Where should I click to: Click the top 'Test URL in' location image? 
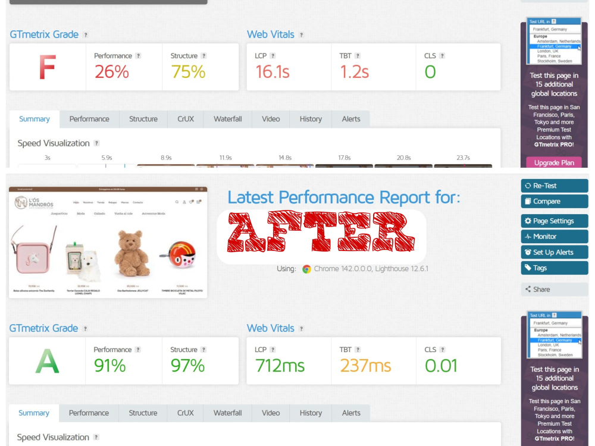(x=554, y=41)
